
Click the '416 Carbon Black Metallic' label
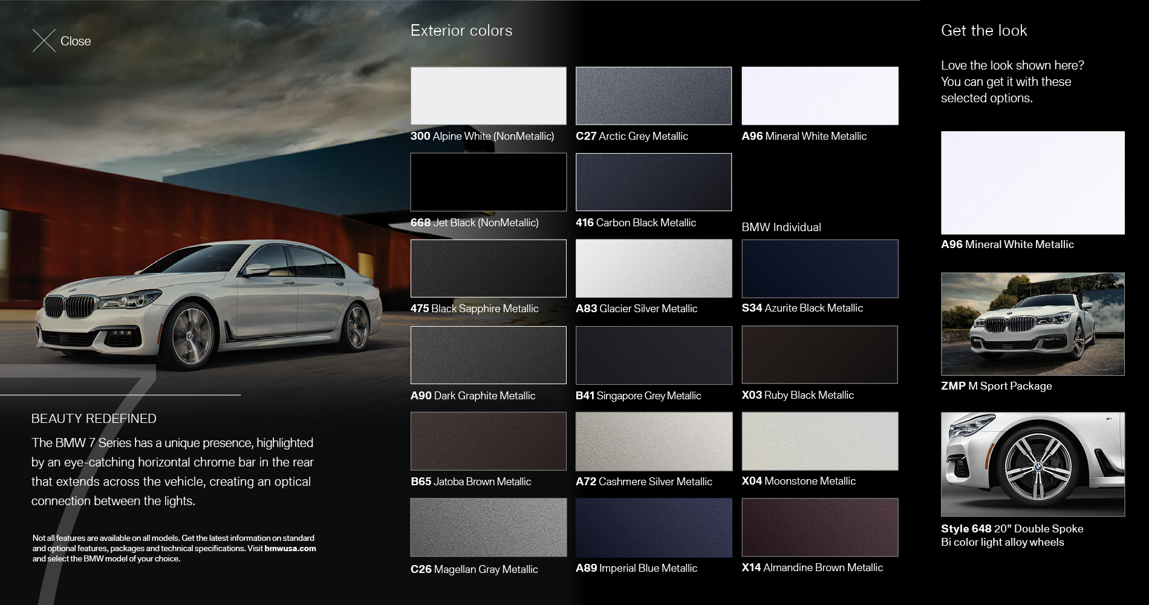tap(636, 223)
